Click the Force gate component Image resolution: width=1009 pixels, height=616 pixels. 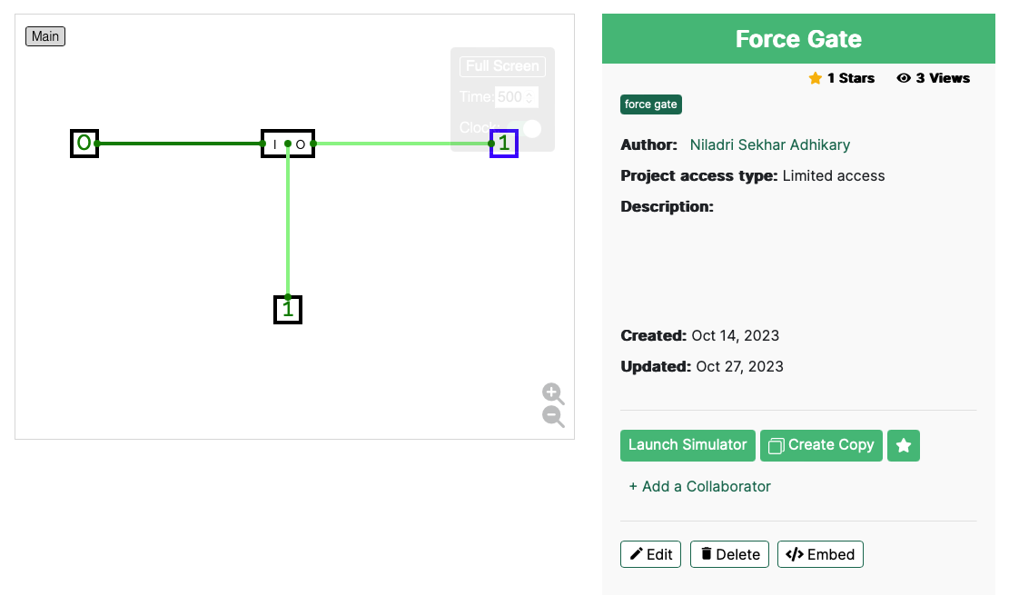tap(288, 144)
